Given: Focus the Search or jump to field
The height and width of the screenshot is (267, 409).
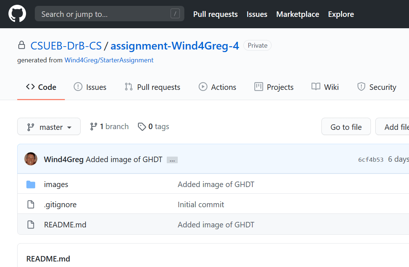Looking at the screenshot, I should (x=103, y=14).
